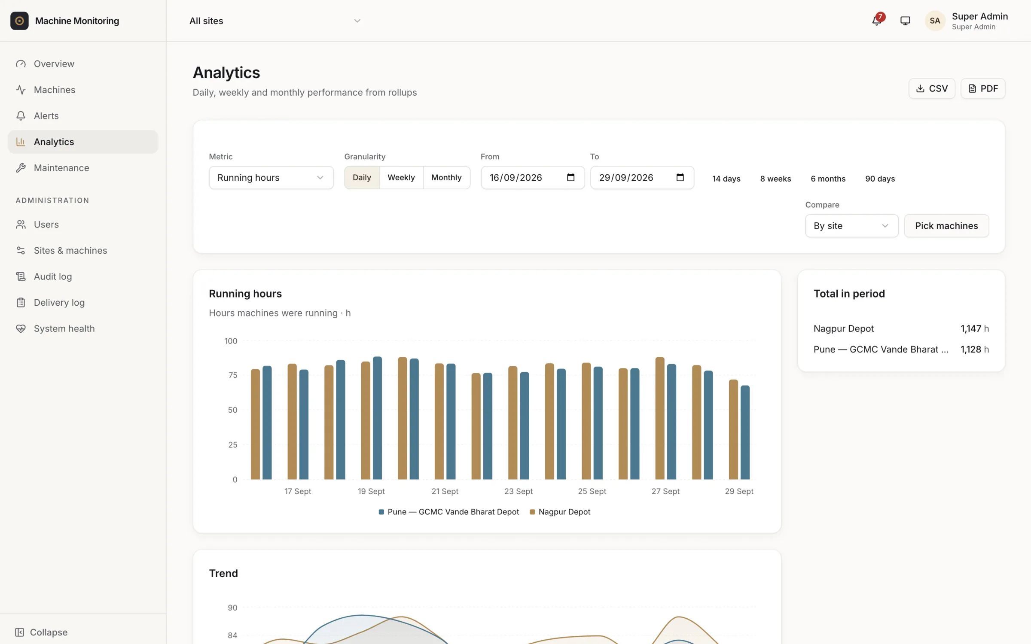The height and width of the screenshot is (644, 1031).
Task: Click the Pune — GCMC Vande Bharat total row
Action: 901,349
